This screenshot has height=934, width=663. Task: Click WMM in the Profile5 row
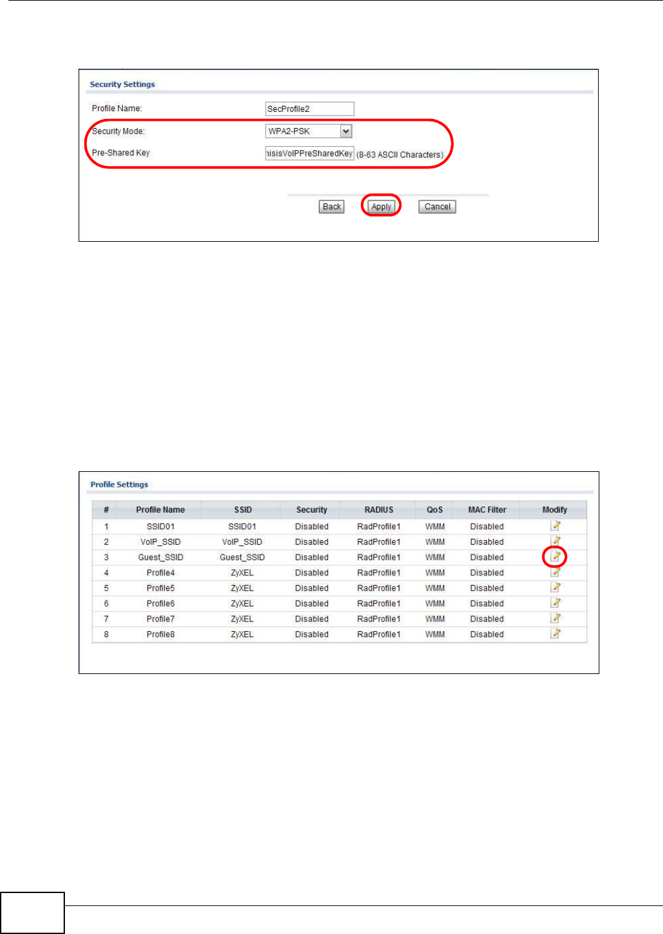tap(435, 588)
